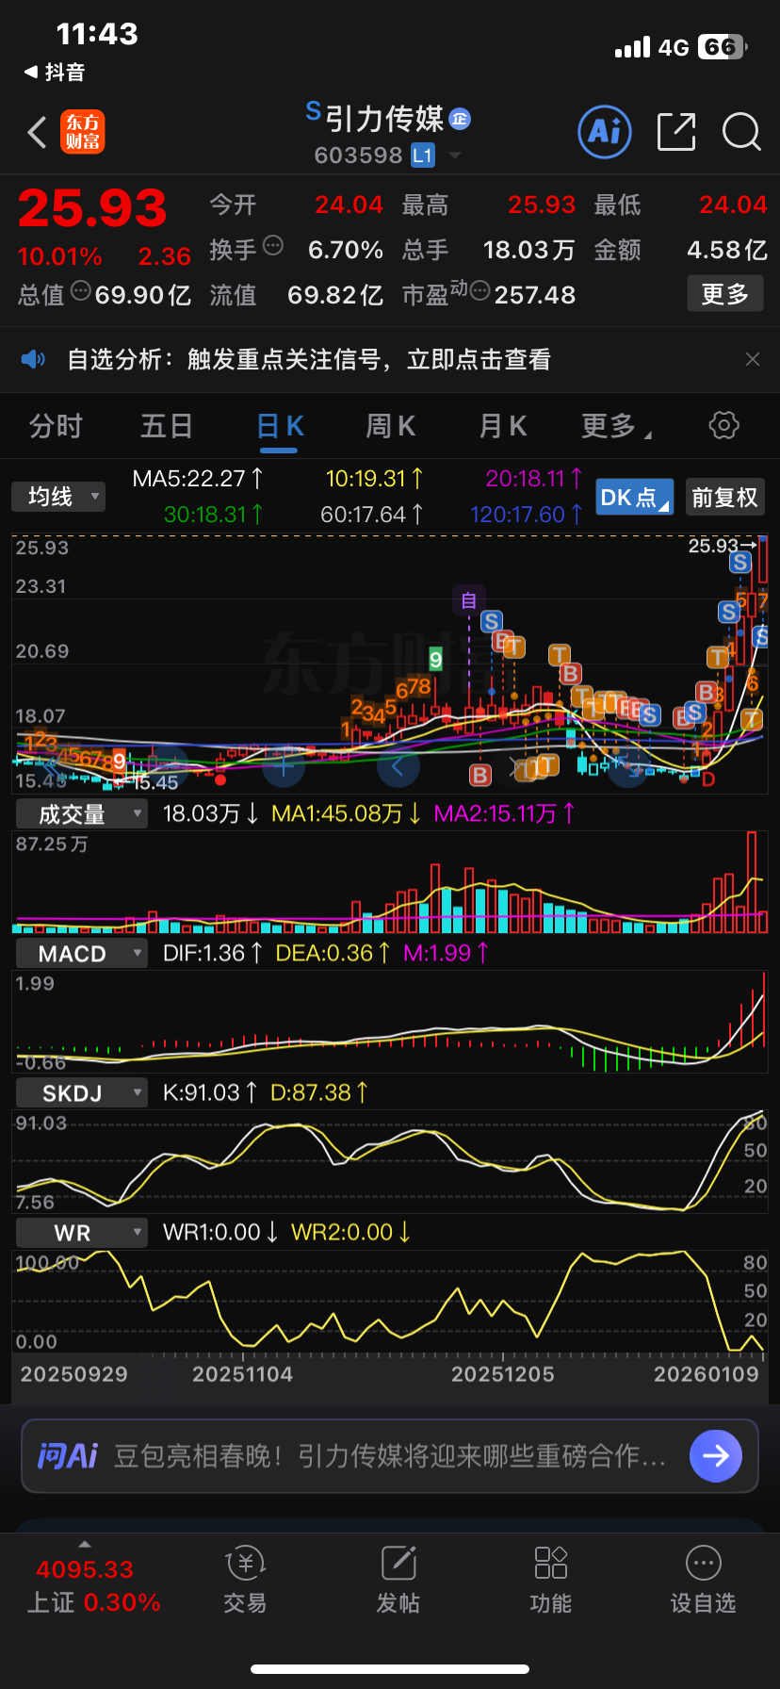Tap the 更多 quote details button
780x1689 pixels.
724,294
